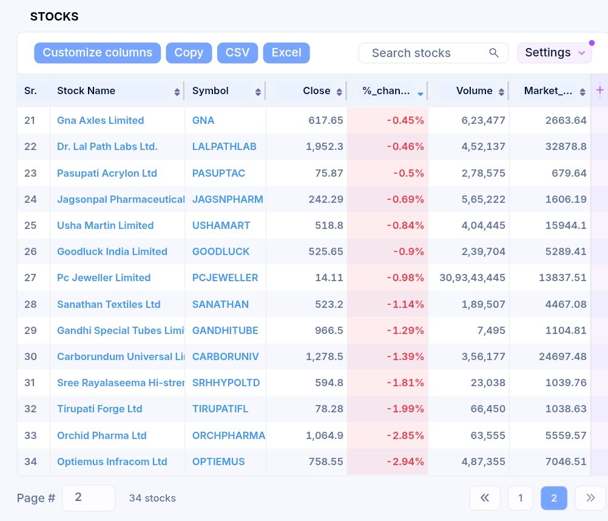
Task: Export table as CSV
Action: (x=237, y=53)
